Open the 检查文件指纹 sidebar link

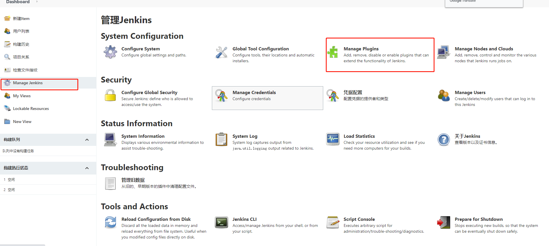(x=25, y=70)
